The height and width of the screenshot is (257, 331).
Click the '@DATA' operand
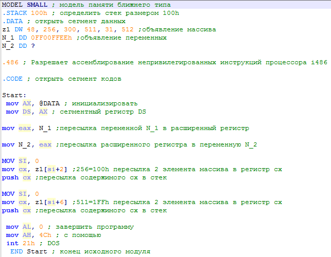click(49, 103)
